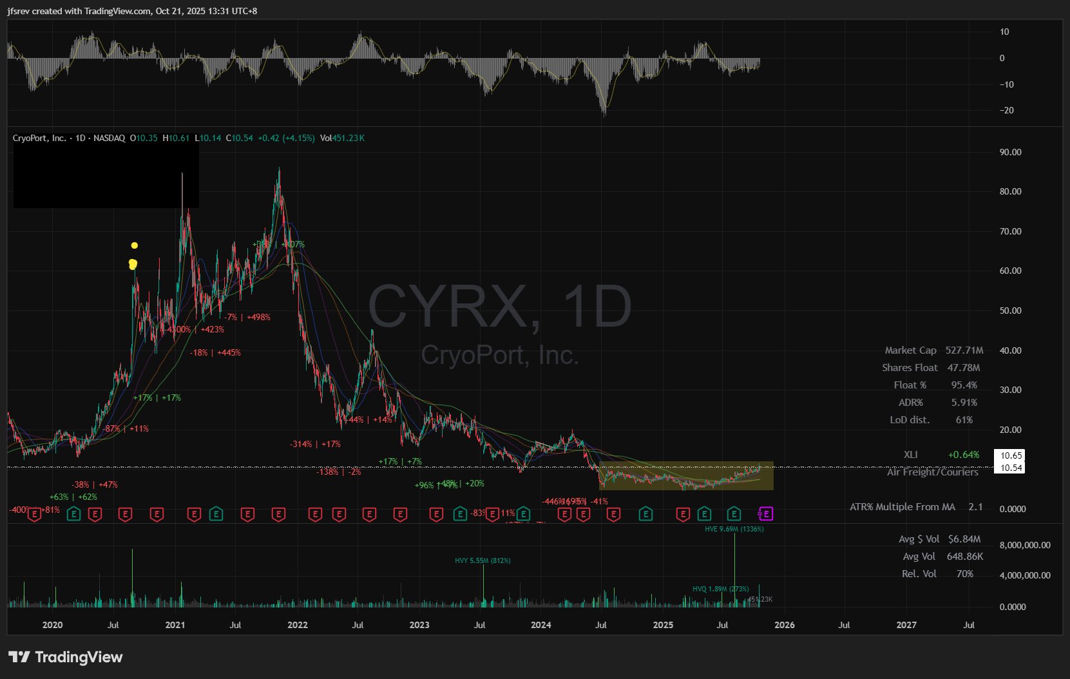This screenshot has height=679, width=1070.
Task: Click the XLI +0.64% reading
Action: (x=964, y=454)
